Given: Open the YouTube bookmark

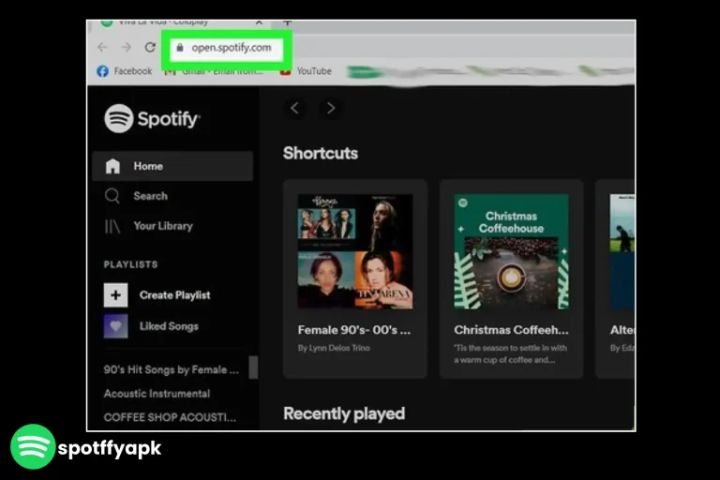Looking at the screenshot, I should 306,71.
